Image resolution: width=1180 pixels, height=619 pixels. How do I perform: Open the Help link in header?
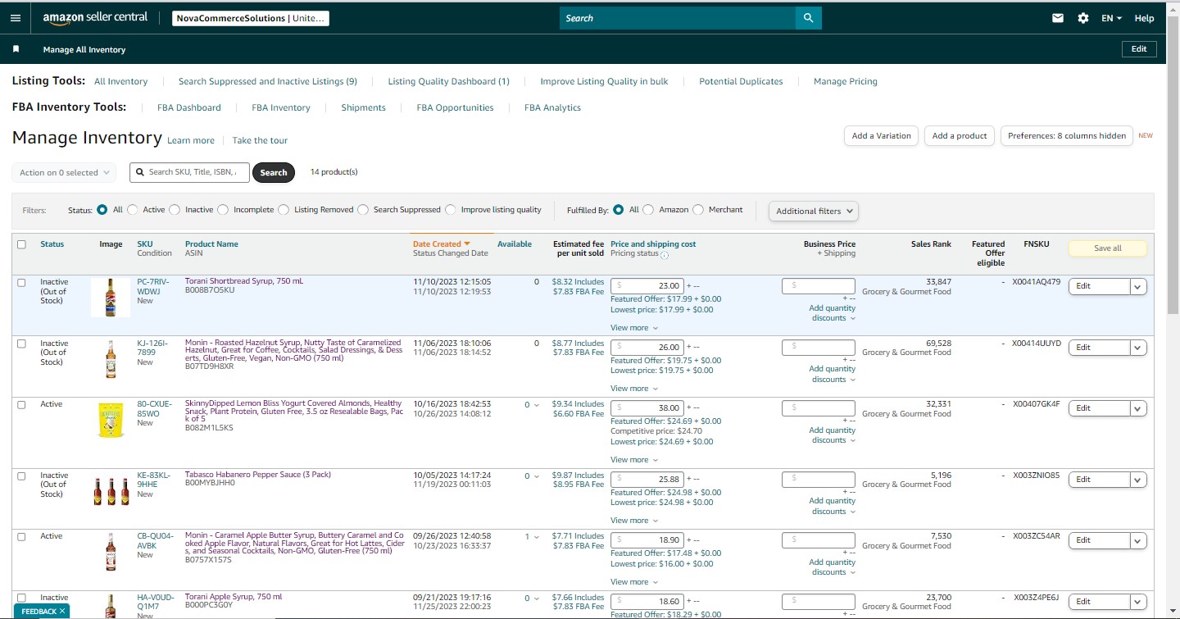tap(1144, 18)
